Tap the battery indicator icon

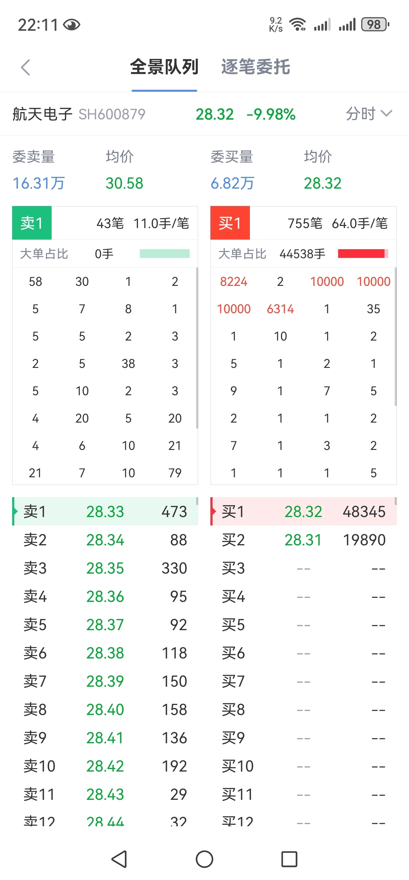pos(375,25)
